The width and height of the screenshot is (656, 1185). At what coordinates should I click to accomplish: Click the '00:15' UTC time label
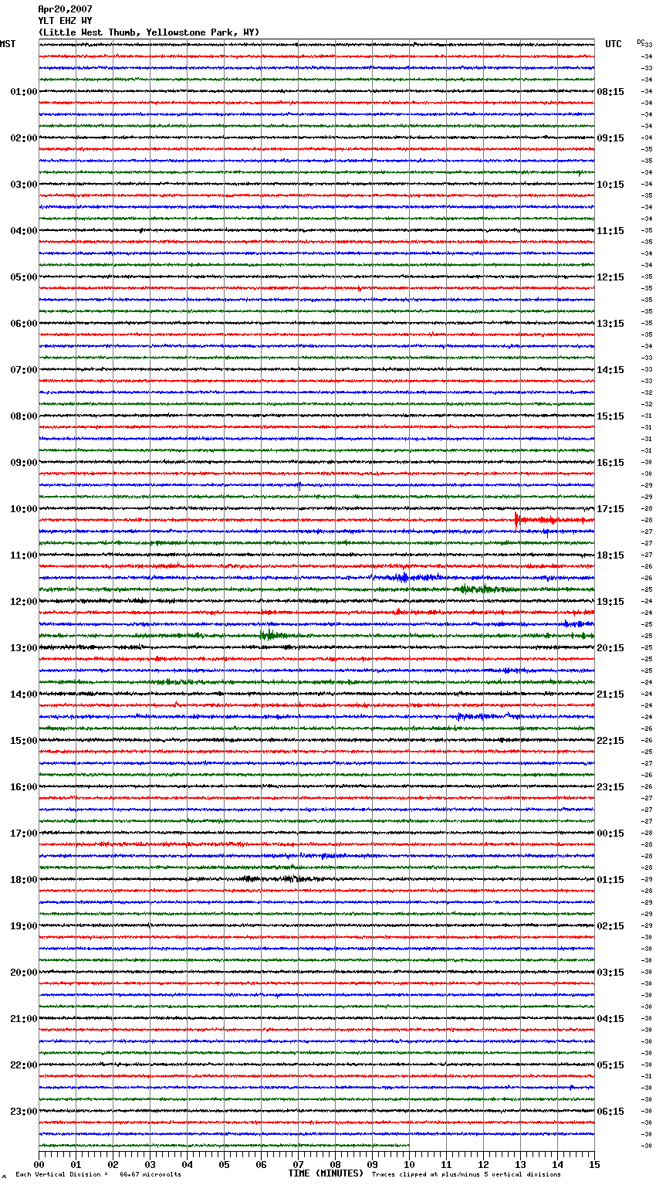pos(610,834)
